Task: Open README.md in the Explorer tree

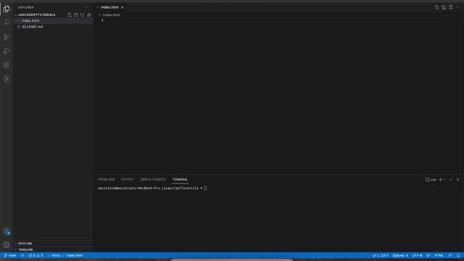Action: 53,27
